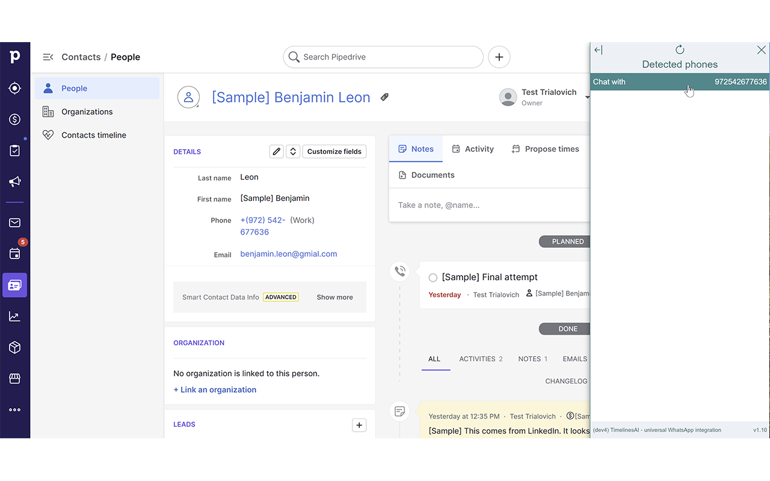
Task: Collapse the left navigation sidebar
Action: tap(48, 57)
